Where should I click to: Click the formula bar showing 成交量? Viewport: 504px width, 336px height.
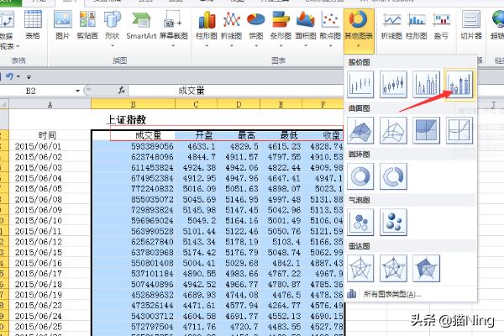[x=236, y=91]
